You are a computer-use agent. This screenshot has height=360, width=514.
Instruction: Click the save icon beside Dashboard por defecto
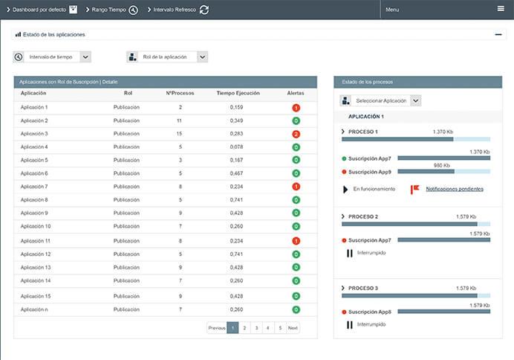73,10
